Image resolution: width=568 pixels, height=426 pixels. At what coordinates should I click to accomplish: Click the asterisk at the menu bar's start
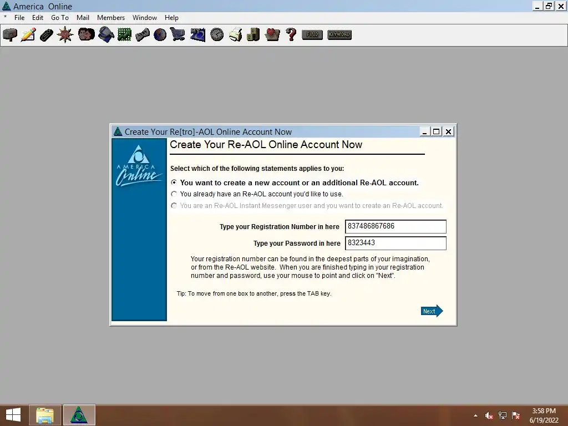pyautogui.click(x=5, y=17)
